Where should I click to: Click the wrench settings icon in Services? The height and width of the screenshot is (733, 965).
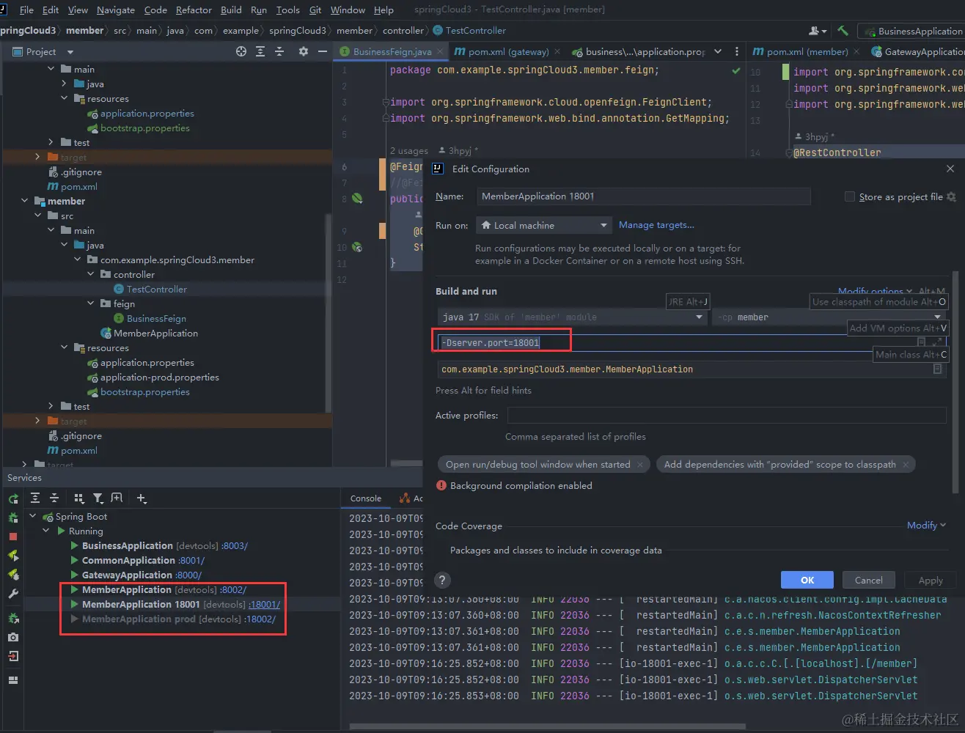pyautogui.click(x=13, y=594)
